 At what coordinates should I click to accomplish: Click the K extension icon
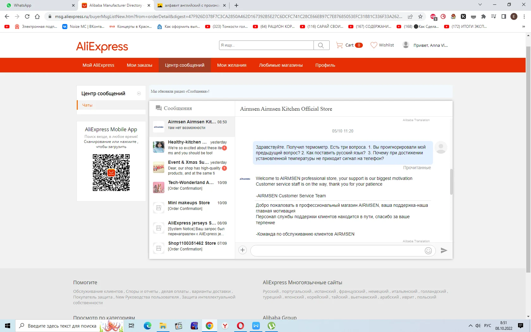click(463, 16)
